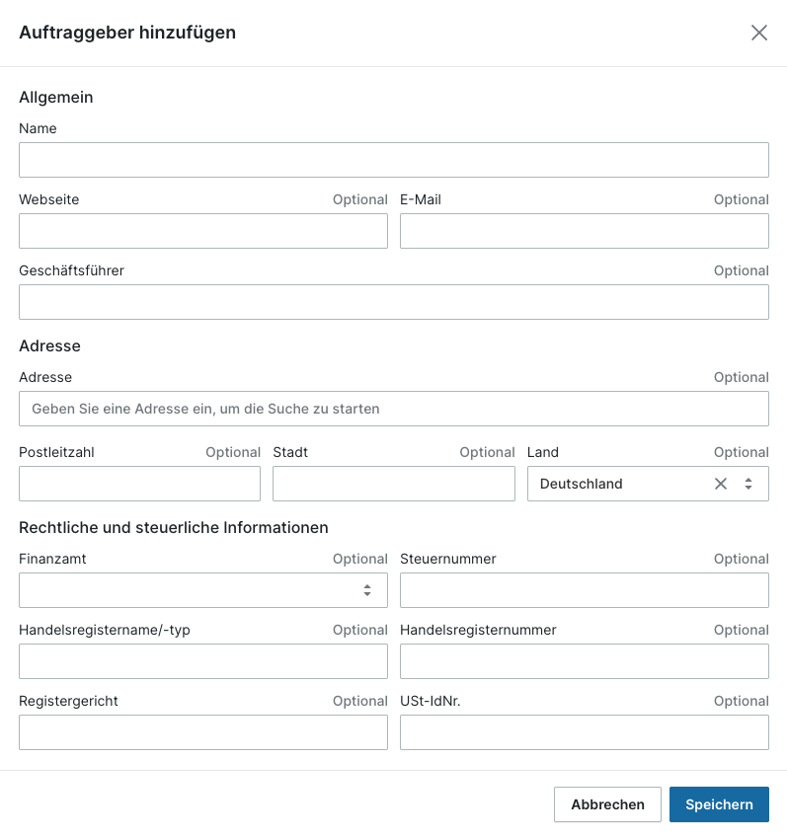Click the USt-IdNr. input field
Image resolution: width=787 pixels, height=837 pixels.
[585, 732]
